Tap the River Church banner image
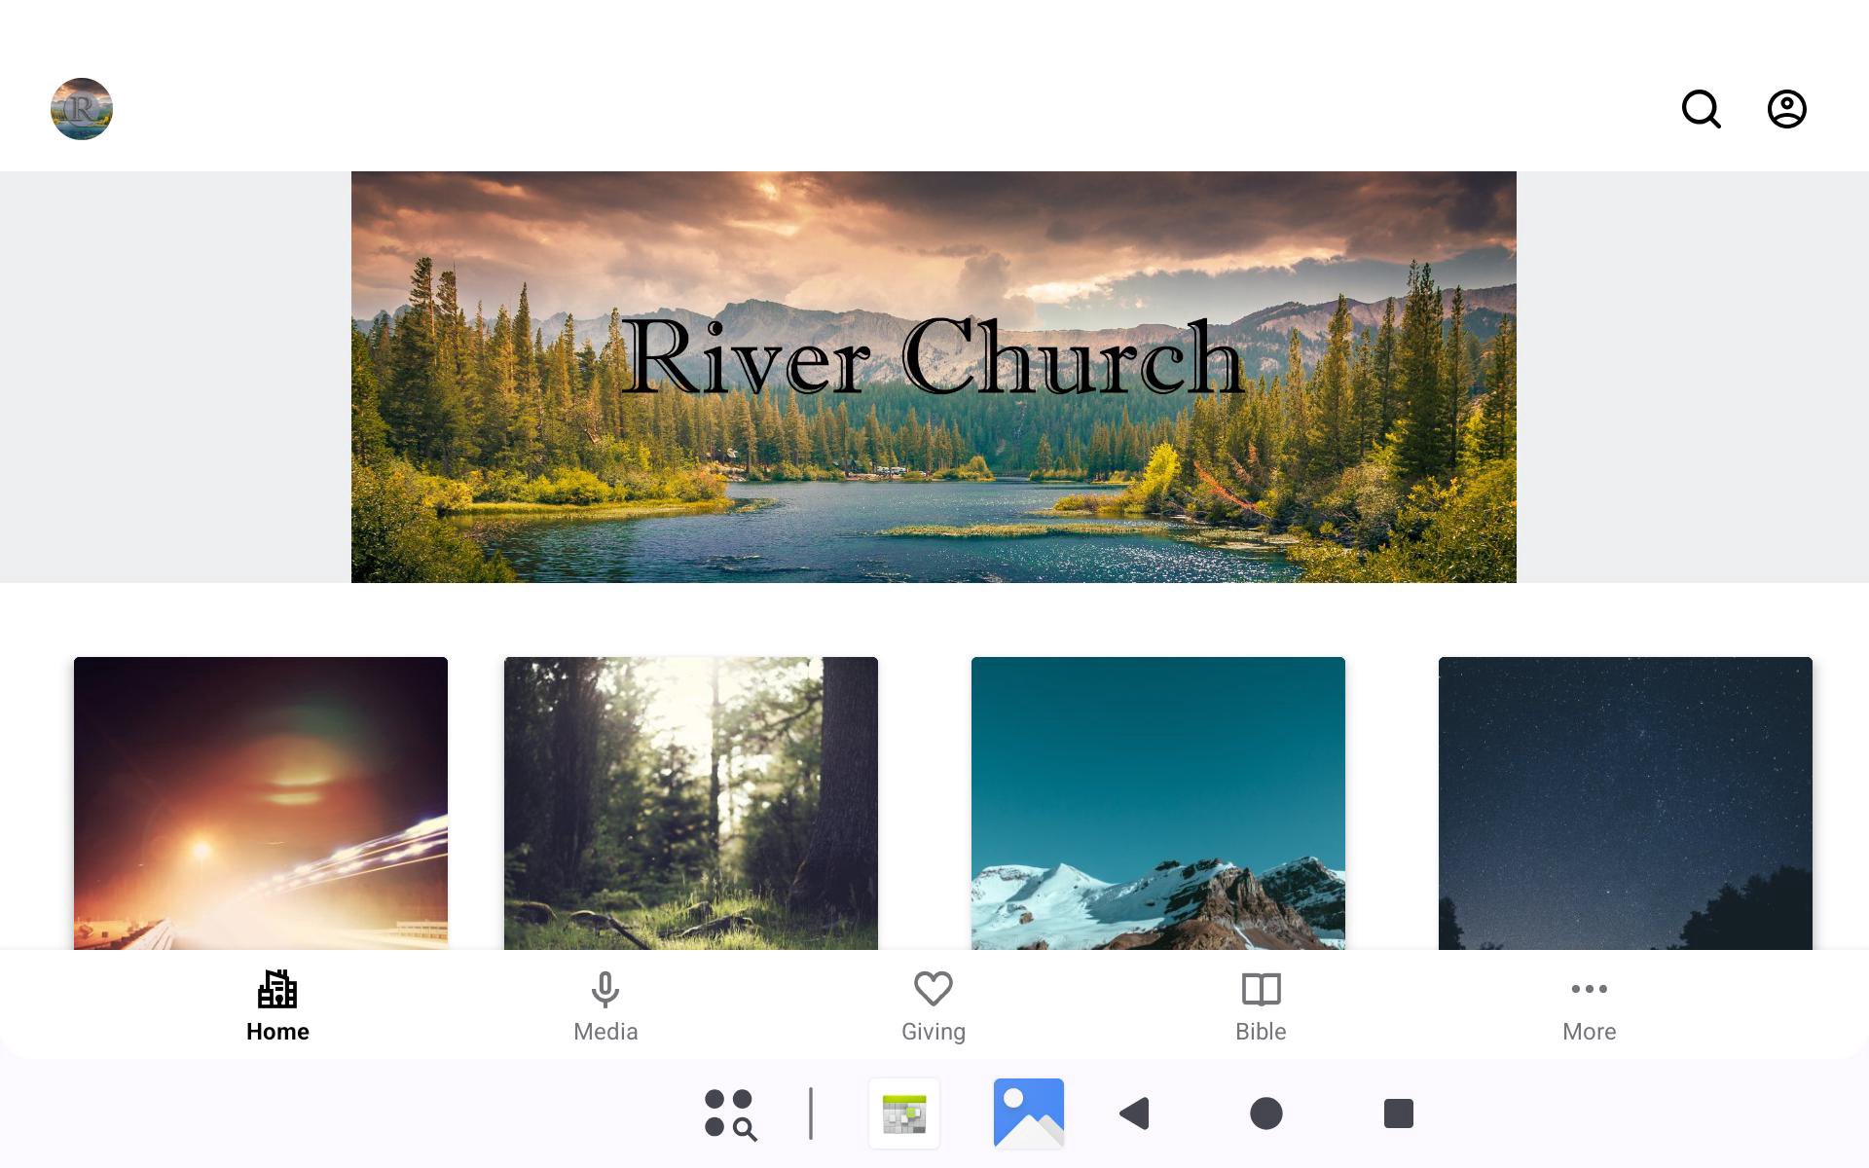Screen dimensions: 1869x1168 934,377
